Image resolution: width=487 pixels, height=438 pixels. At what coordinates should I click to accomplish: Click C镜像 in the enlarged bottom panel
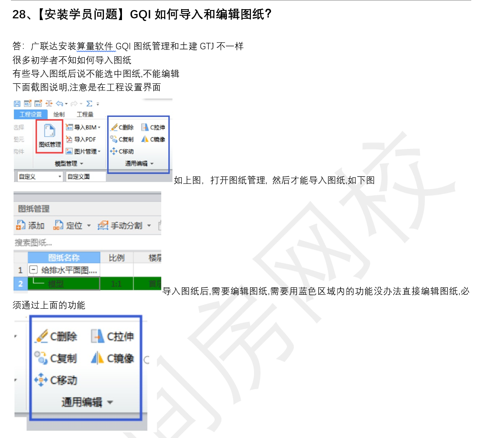[x=112, y=358]
